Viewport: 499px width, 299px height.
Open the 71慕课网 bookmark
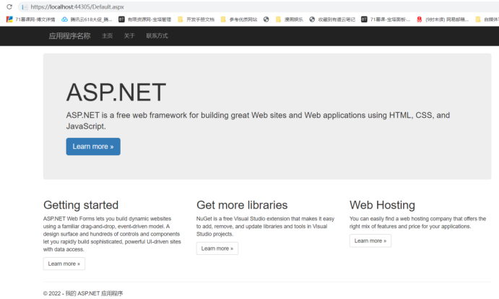(30, 19)
